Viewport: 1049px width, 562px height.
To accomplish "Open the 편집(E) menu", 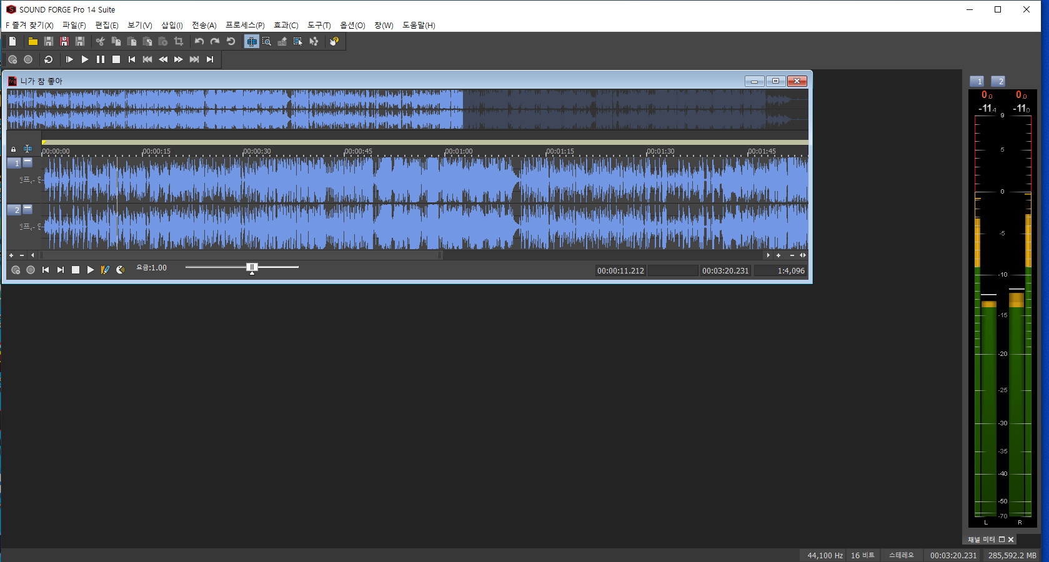I will point(107,26).
